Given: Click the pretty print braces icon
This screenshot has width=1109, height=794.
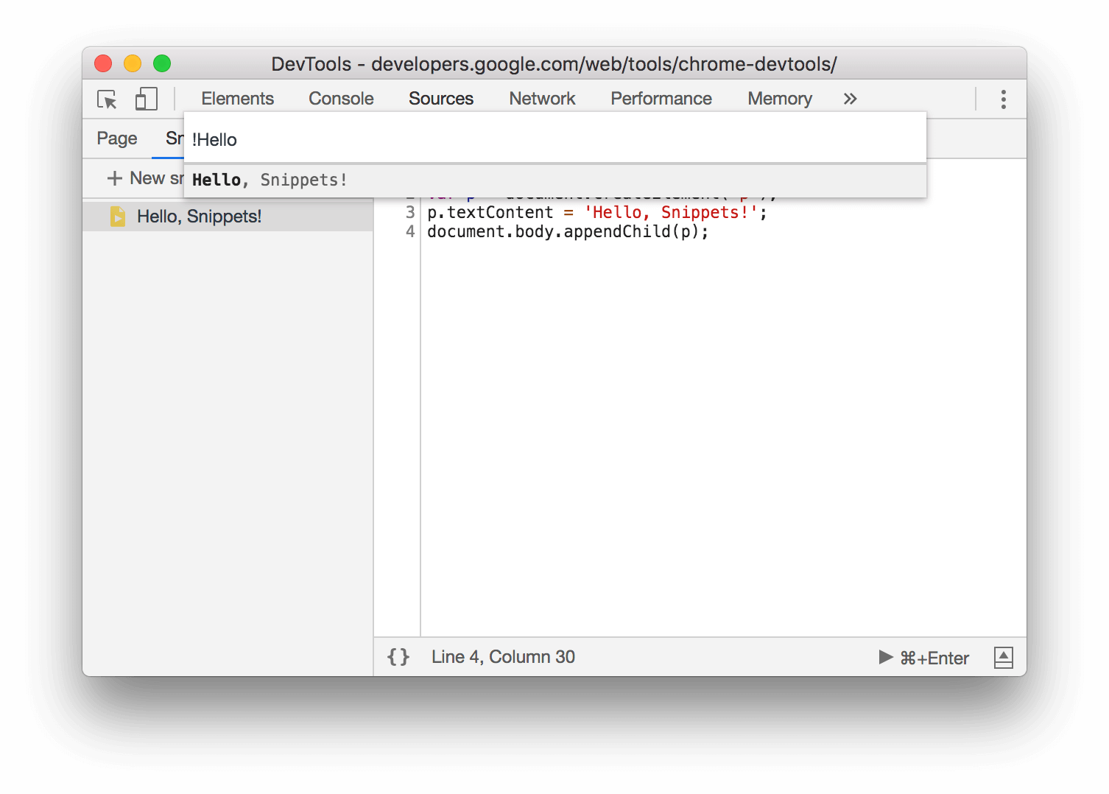Looking at the screenshot, I should tap(398, 657).
